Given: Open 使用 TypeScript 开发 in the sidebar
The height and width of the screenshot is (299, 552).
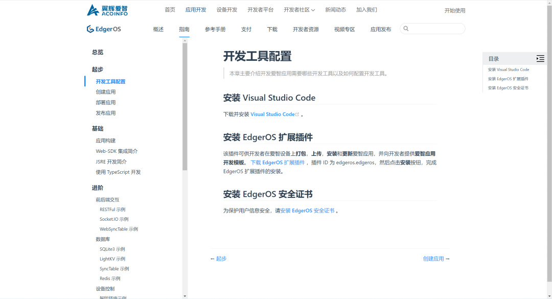Looking at the screenshot, I should coord(118,172).
